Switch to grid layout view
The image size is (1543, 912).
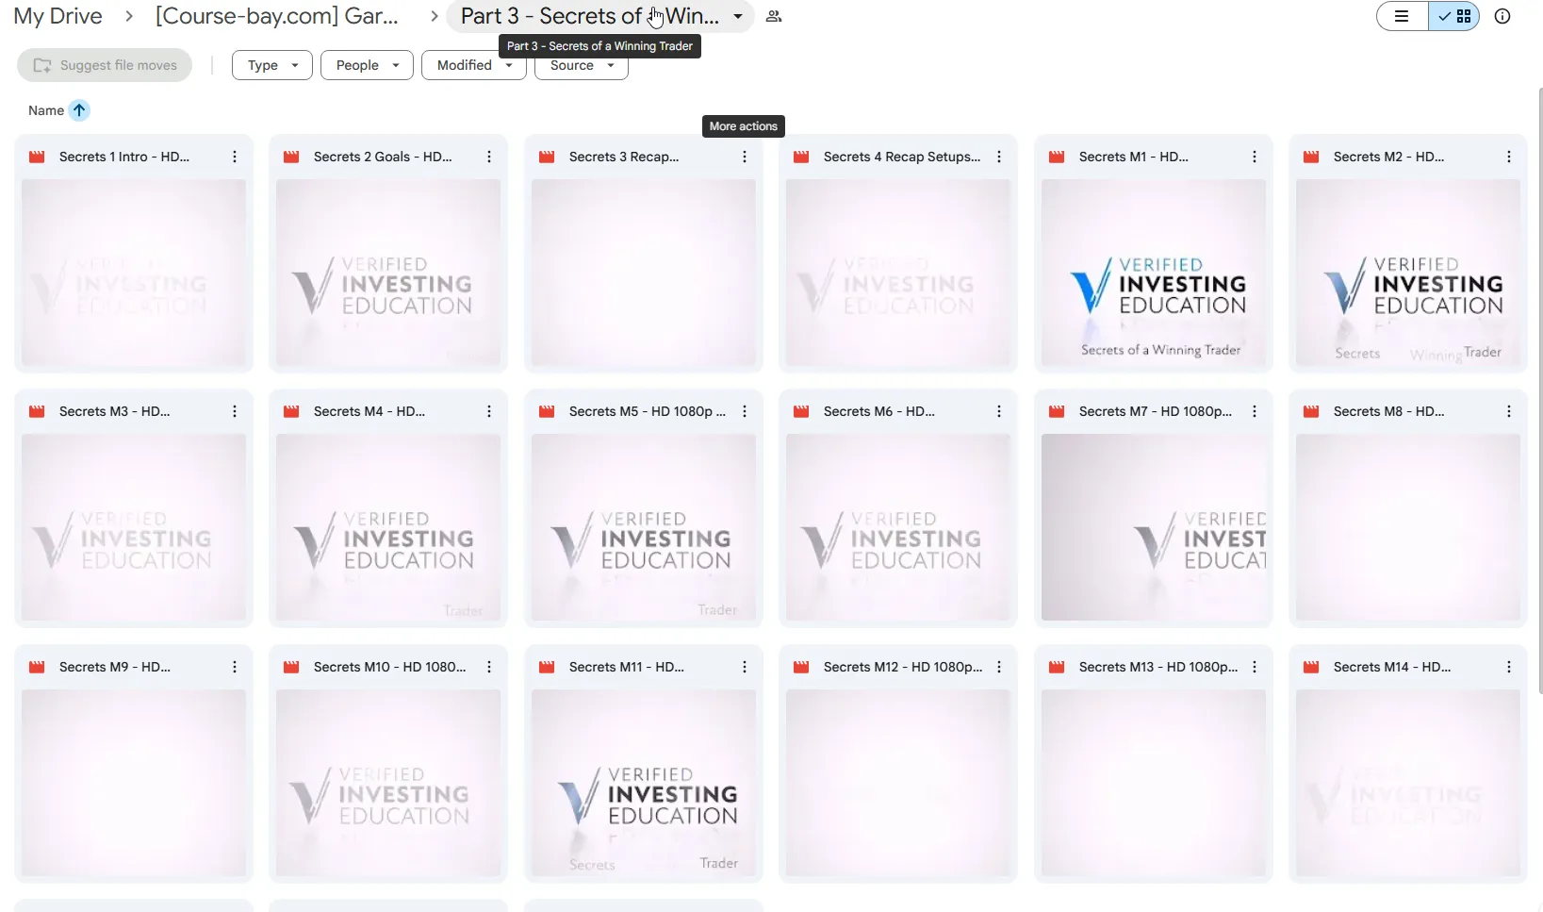pyautogui.click(x=1453, y=16)
